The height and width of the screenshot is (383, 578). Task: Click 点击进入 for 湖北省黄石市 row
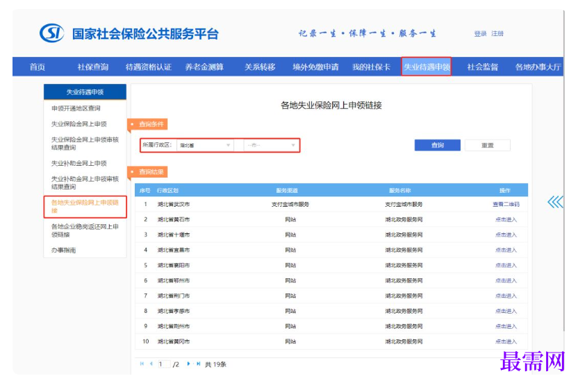point(506,220)
